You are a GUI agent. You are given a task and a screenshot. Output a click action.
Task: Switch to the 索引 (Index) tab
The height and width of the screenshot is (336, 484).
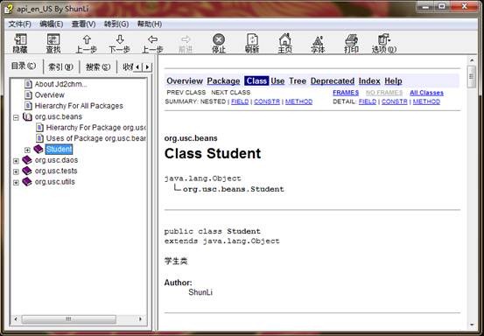(61, 66)
